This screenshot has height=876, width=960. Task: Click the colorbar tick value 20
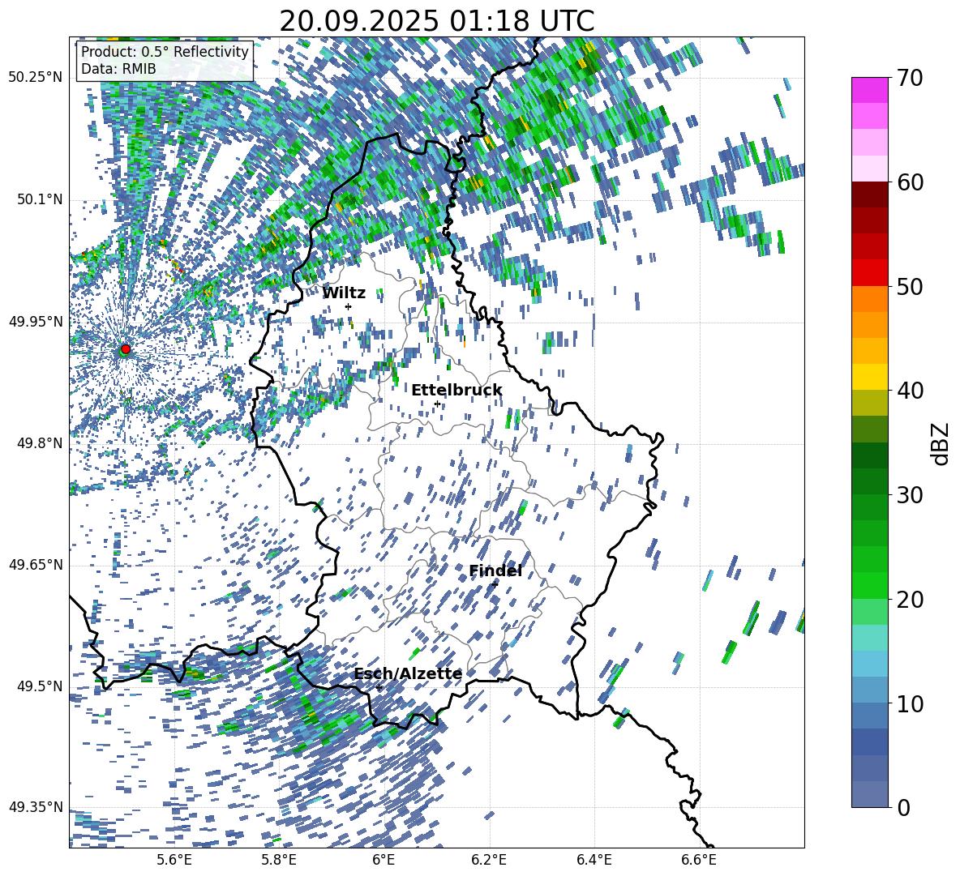pos(909,600)
